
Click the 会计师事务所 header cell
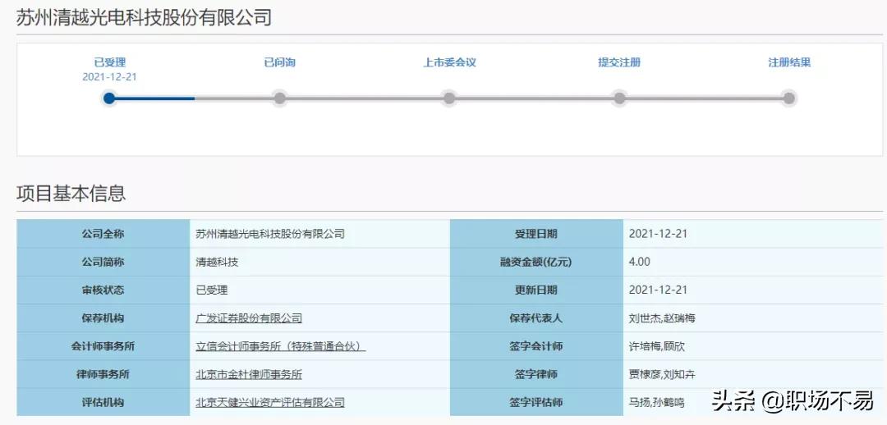(103, 346)
